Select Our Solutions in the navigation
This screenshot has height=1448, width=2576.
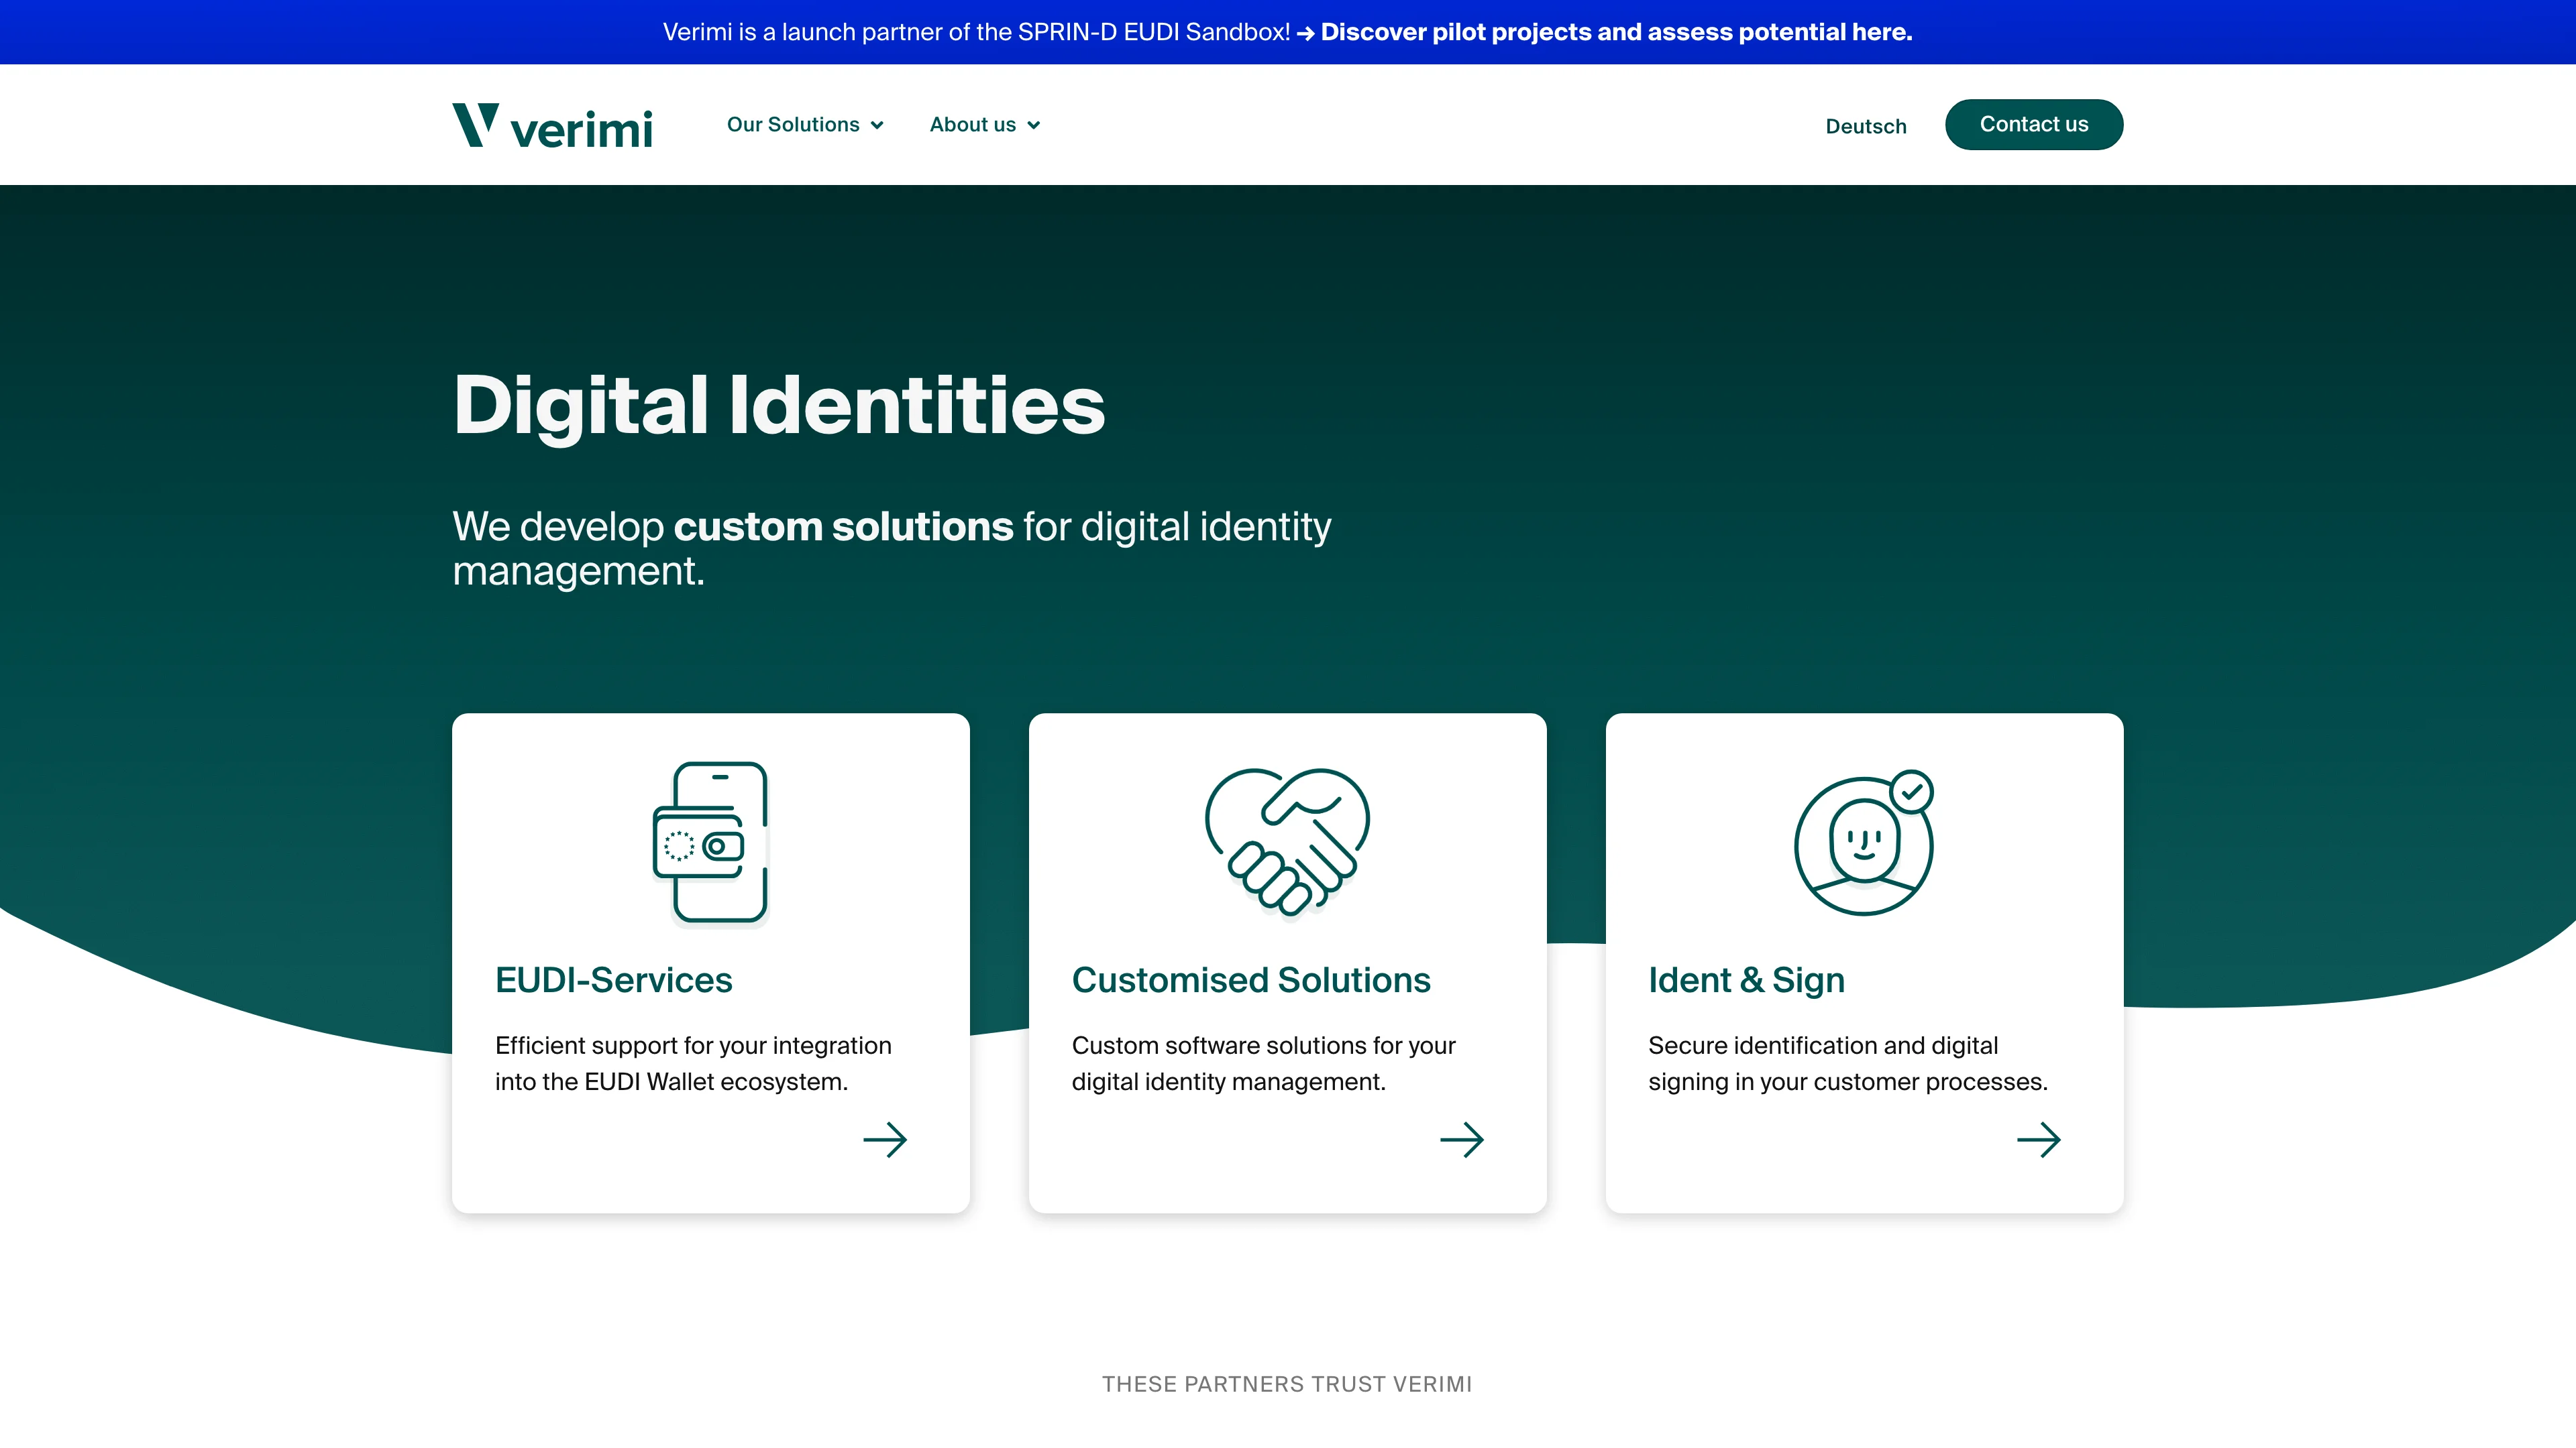793,125
